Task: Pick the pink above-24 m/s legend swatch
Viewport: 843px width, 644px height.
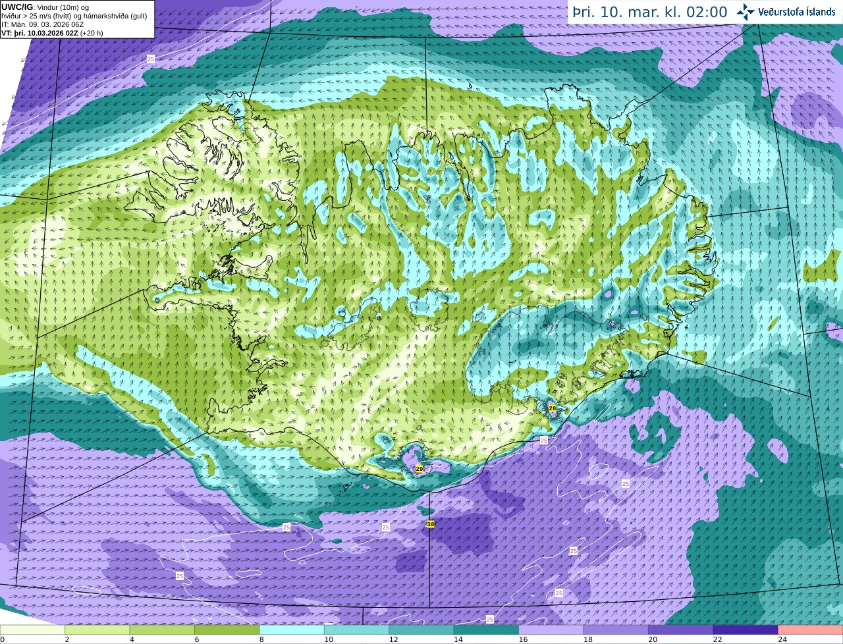Action: coord(811,630)
